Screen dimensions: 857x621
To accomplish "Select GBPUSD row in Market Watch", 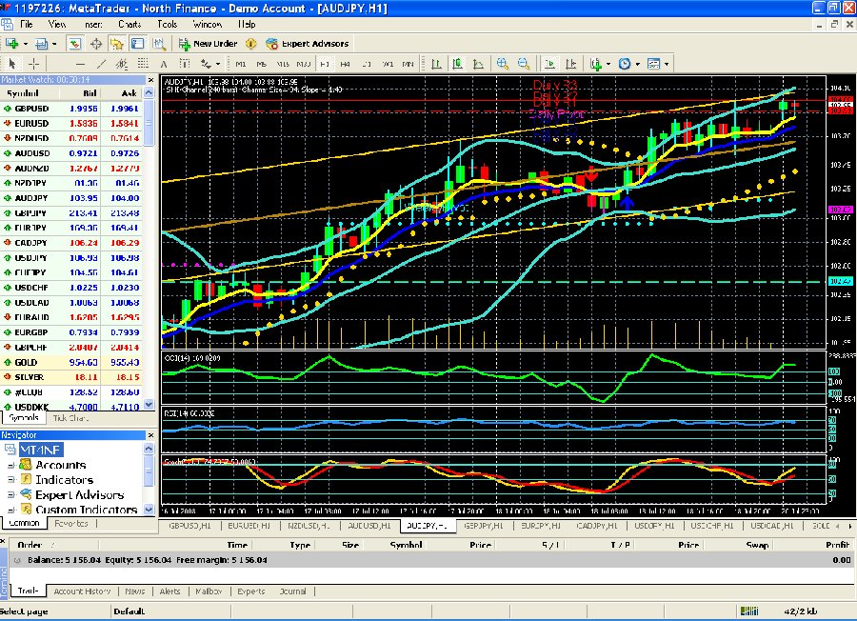I will [x=71, y=109].
